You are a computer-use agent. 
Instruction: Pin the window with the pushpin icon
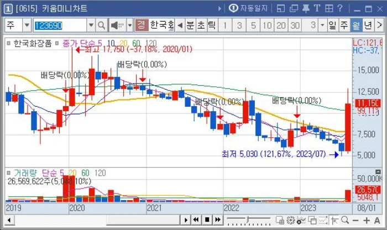[306, 9]
